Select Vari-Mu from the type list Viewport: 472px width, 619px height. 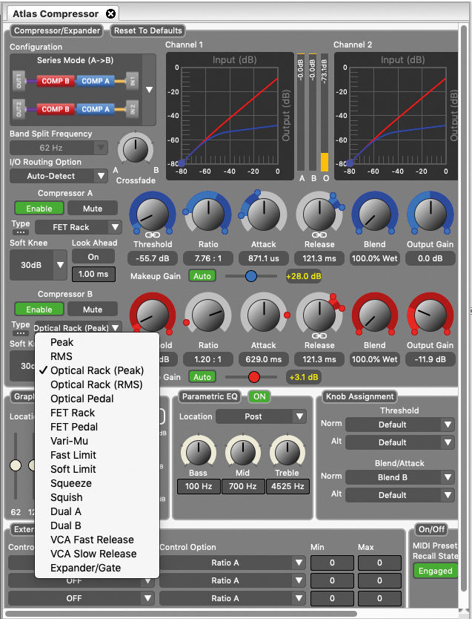click(68, 441)
